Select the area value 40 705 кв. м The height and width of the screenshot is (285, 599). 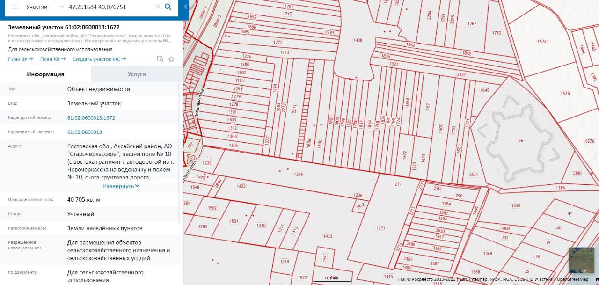pos(84,200)
